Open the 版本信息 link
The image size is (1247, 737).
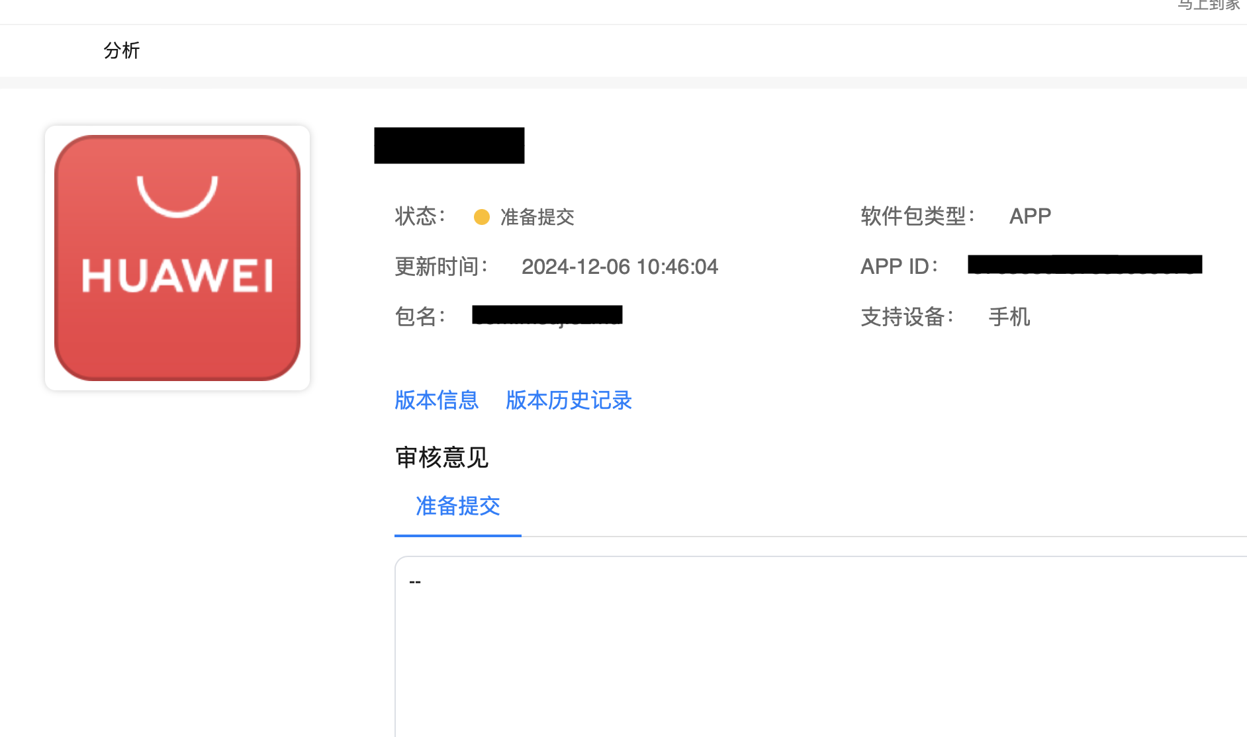point(437,400)
